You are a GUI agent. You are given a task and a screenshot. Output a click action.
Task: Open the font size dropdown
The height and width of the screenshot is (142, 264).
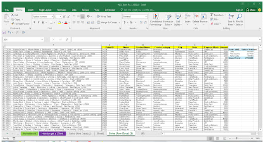click(60, 16)
